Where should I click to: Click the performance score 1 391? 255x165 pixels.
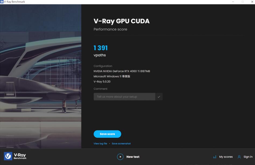click(x=101, y=48)
